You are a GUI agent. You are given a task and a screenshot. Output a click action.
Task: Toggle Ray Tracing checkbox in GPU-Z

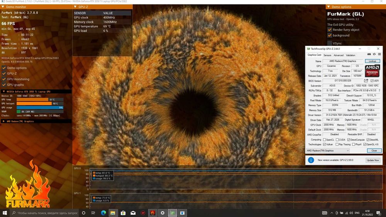pyautogui.click(x=337, y=145)
